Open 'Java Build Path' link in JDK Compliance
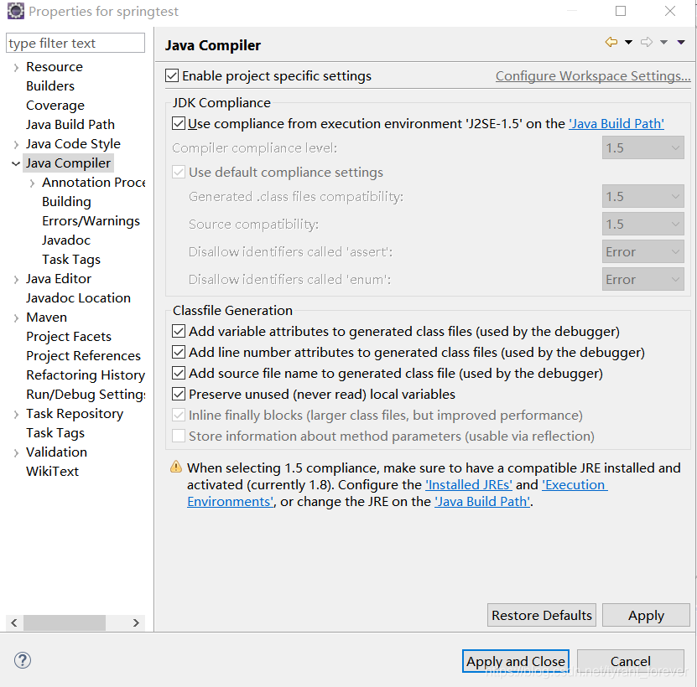This screenshot has width=697, height=687. click(x=616, y=123)
